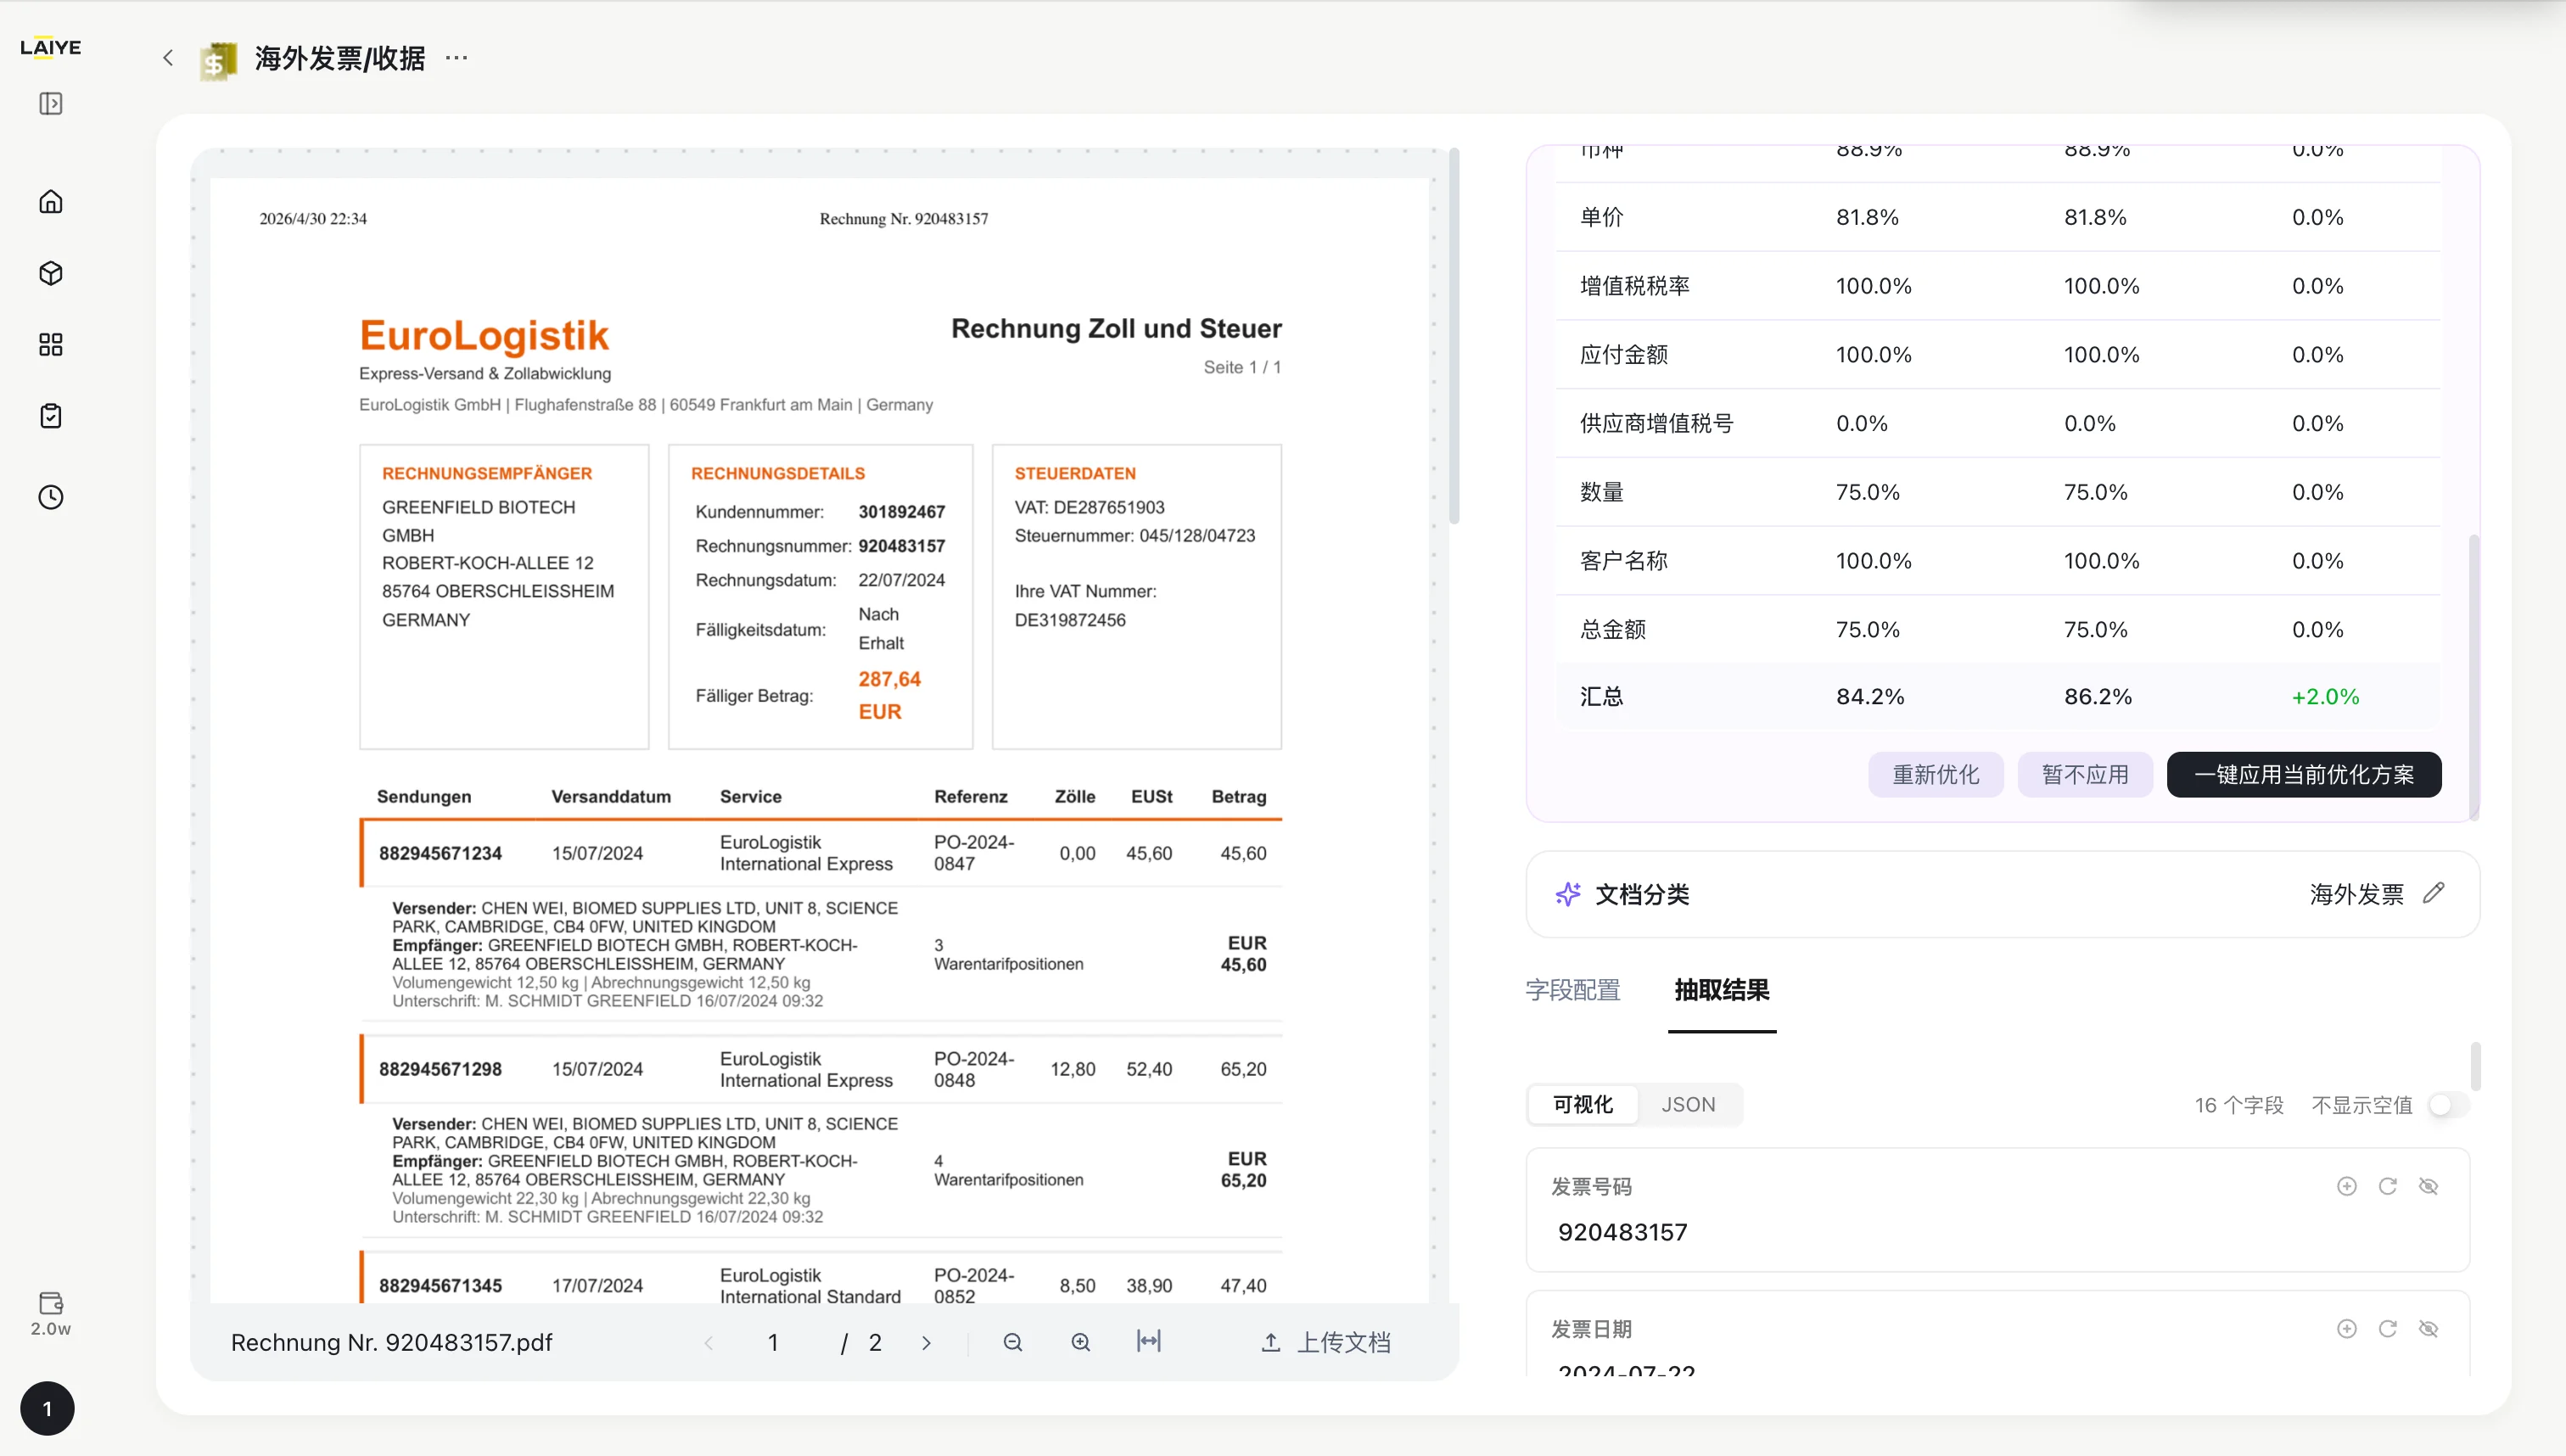The image size is (2566, 1456).
Task: Click the 海外发票 classification value
Action: coord(2356,894)
